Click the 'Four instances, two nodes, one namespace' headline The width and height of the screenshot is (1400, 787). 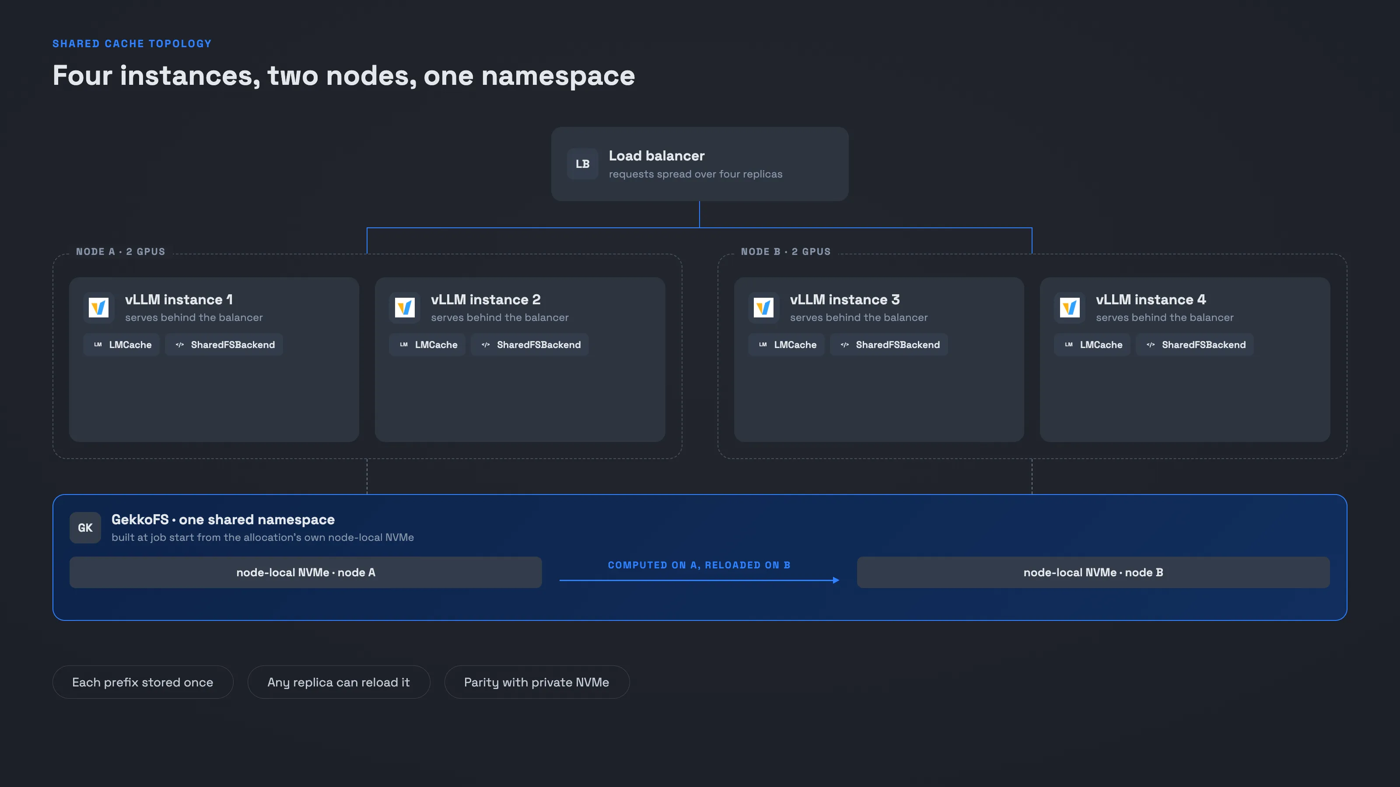tap(344, 76)
